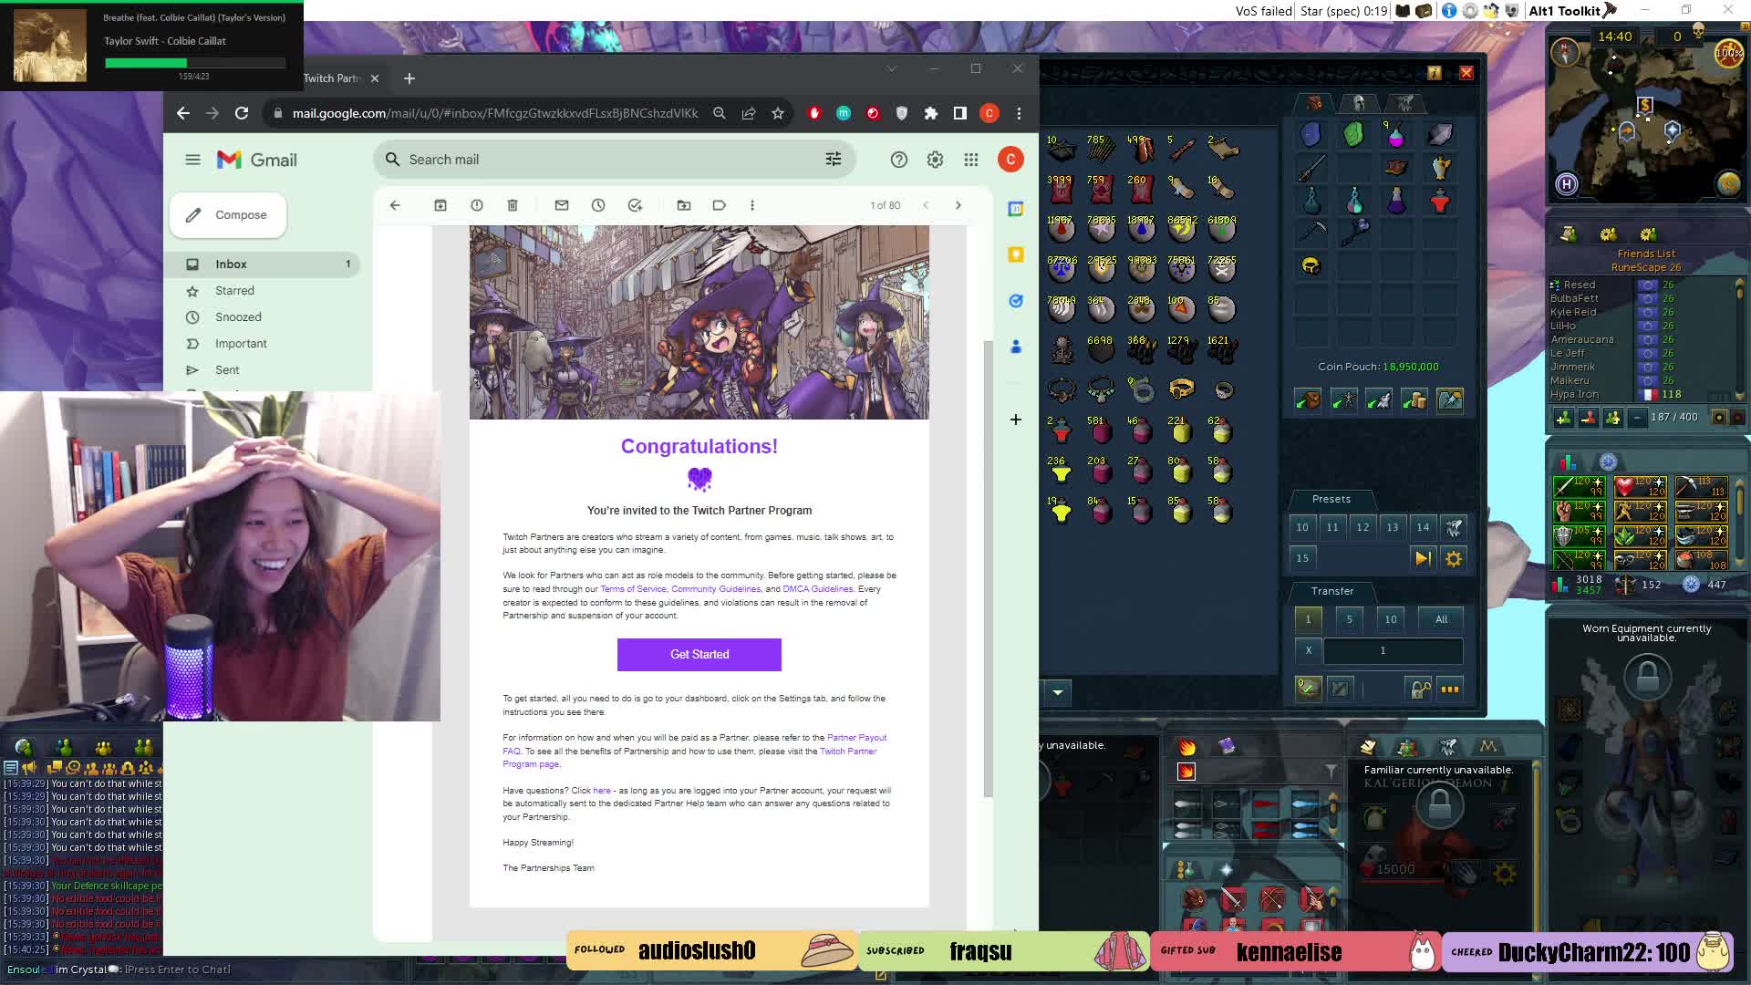The height and width of the screenshot is (985, 1751).
Task: Open the Terms of Service link
Action: tap(634, 589)
